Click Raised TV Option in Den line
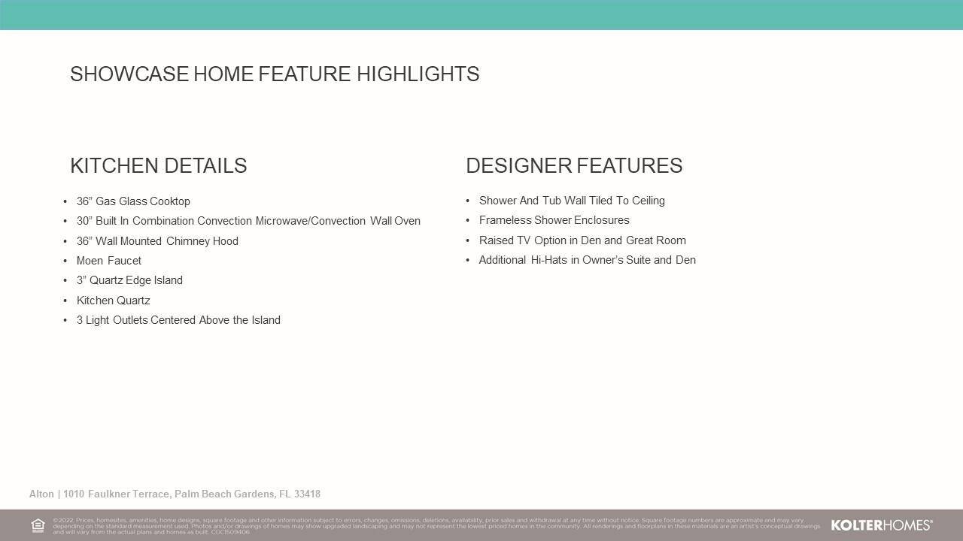This screenshot has width=963, height=541. point(582,240)
